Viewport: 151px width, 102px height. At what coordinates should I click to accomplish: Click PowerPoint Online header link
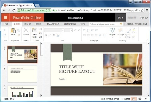point(27,17)
